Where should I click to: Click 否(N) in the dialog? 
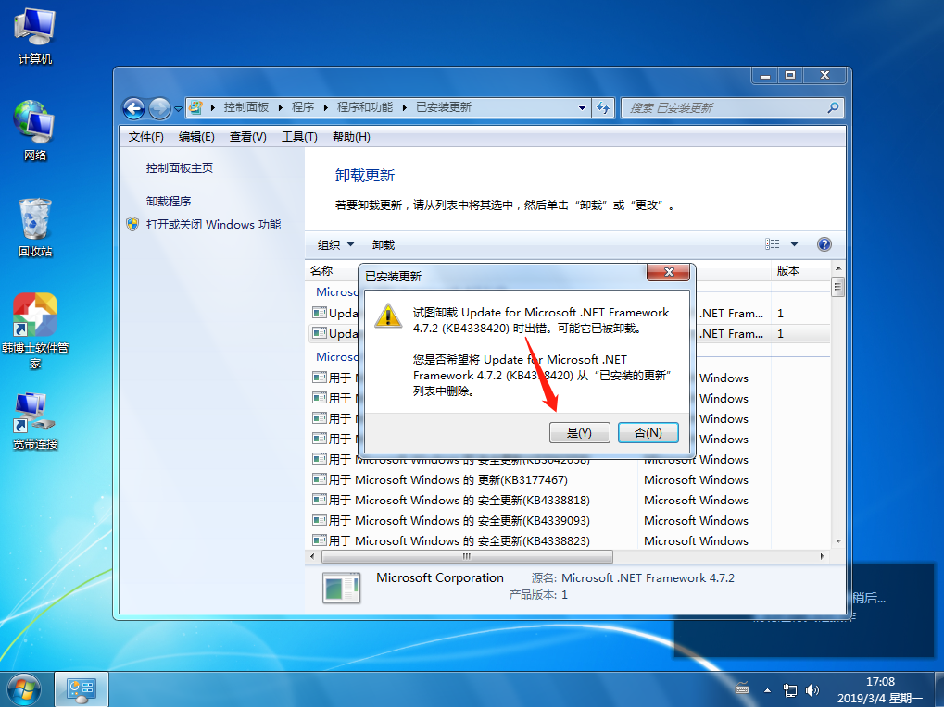(648, 433)
